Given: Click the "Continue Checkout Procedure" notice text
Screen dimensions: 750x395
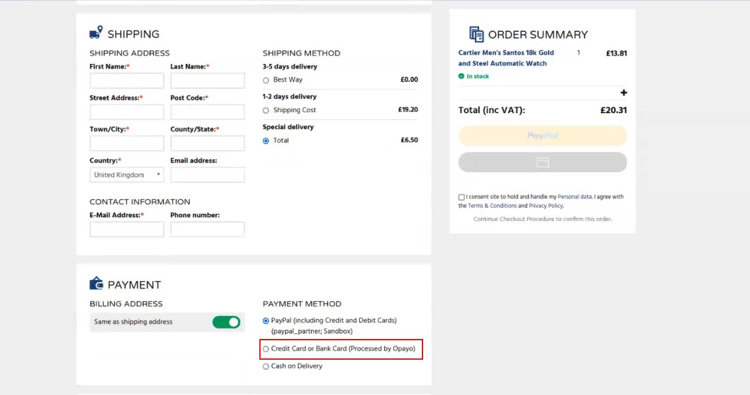Looking at the screenshot, I should point(542,219).
